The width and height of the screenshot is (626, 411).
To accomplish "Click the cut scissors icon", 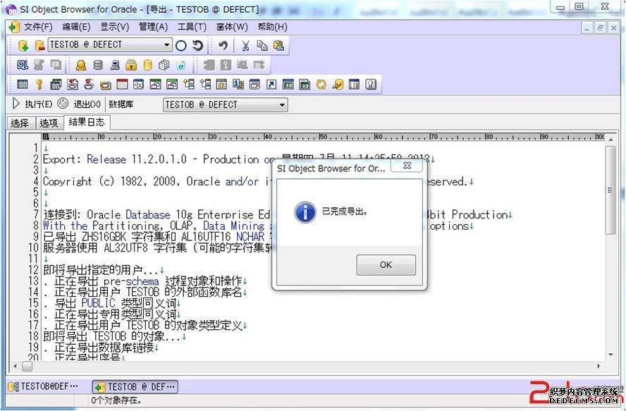I will [x=245, y=45].
